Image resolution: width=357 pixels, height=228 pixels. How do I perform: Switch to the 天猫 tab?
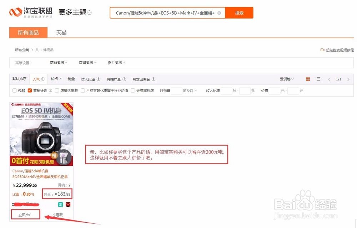click(61, 33)
